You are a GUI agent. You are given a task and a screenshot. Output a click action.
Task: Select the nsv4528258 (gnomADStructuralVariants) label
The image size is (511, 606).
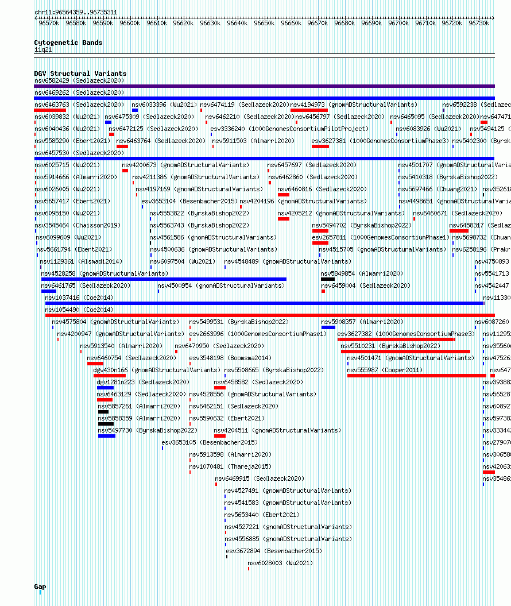104,273
